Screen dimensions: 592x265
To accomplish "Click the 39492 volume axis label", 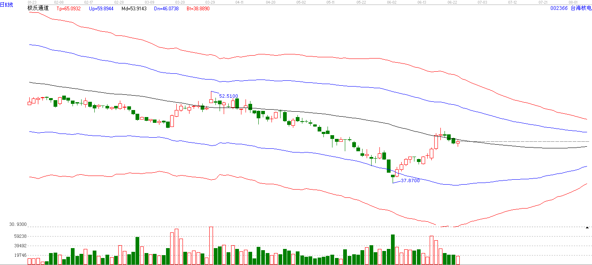I will pyautogui.click(x=20, y=246).
